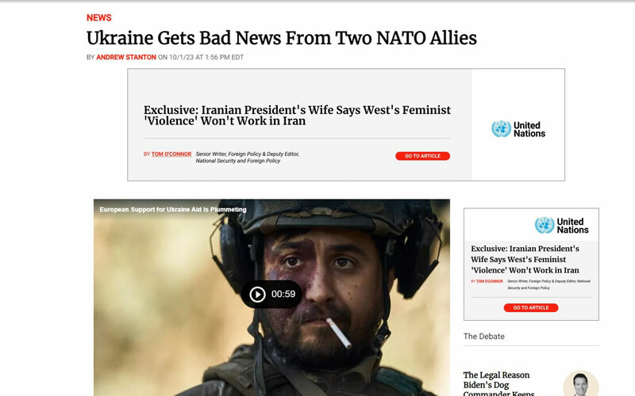Click Go To Article button in banner
635x396 pixels.
click(422, 156)
